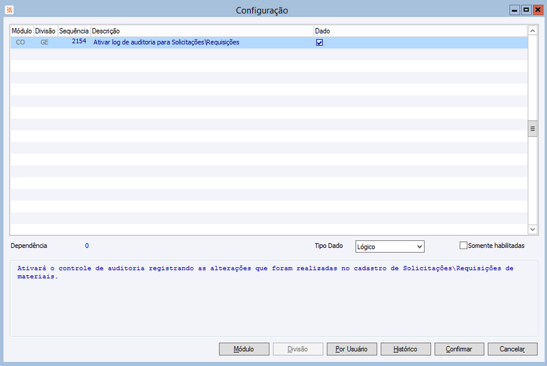The width and height of the screenshot is (547, 366).
Task: Click the scrollbar up arrow
Action: click(x=533, y=31)
